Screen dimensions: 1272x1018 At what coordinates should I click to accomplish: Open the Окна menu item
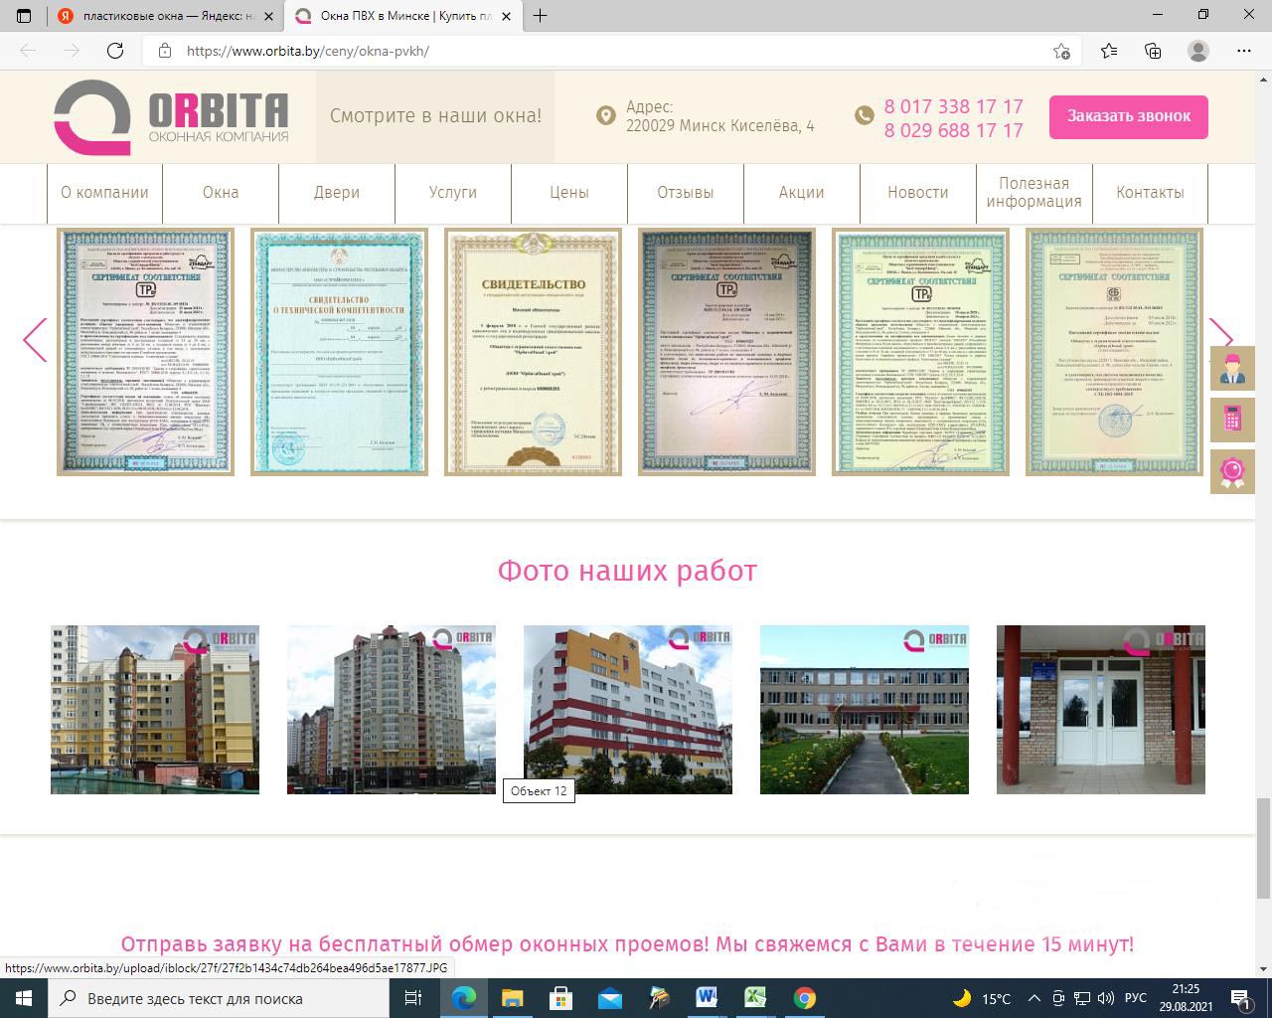(221, 193)
